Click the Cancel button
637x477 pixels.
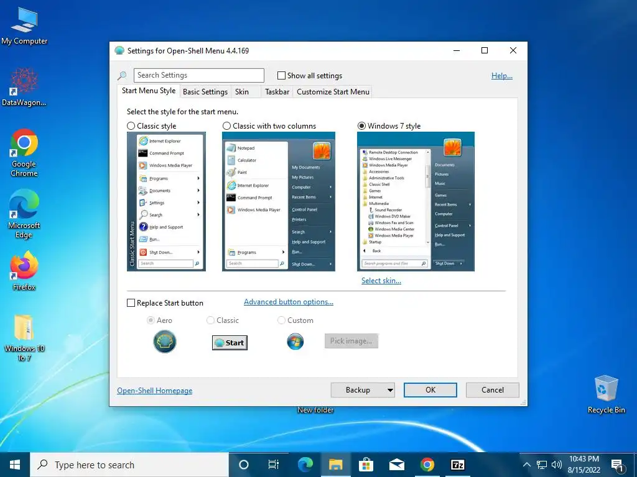coord(493,390)
